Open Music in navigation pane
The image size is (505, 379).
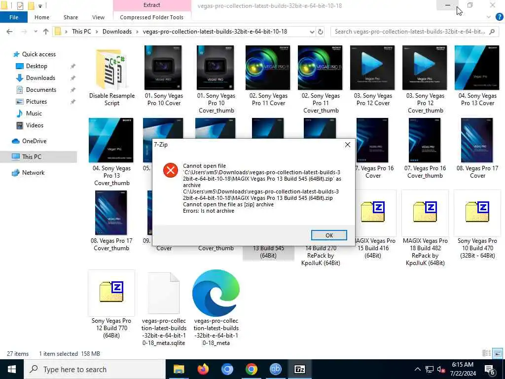tap(34, 114)
